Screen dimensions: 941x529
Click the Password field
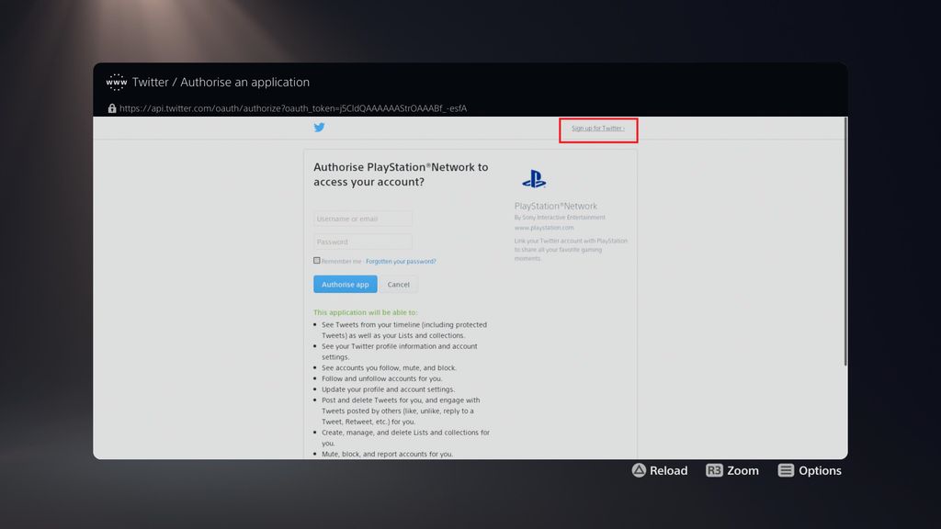361,241
